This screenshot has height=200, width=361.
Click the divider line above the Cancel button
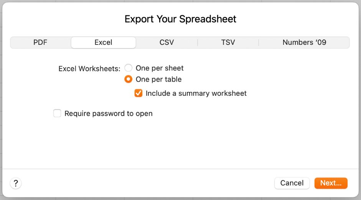(x=180, y=169)
